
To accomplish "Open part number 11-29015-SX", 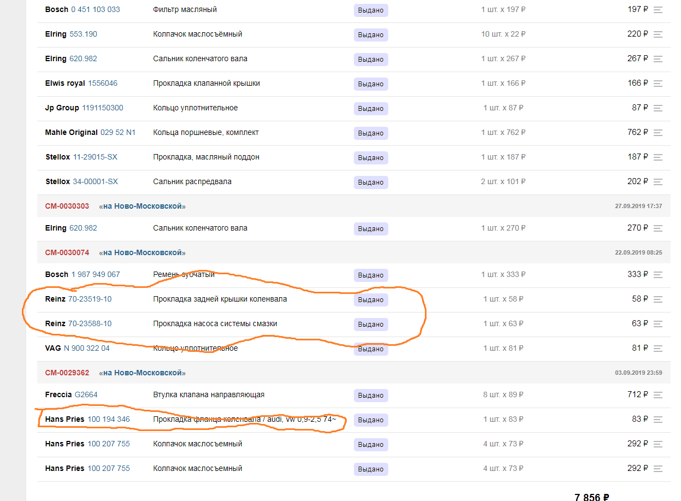I will 95,157.
